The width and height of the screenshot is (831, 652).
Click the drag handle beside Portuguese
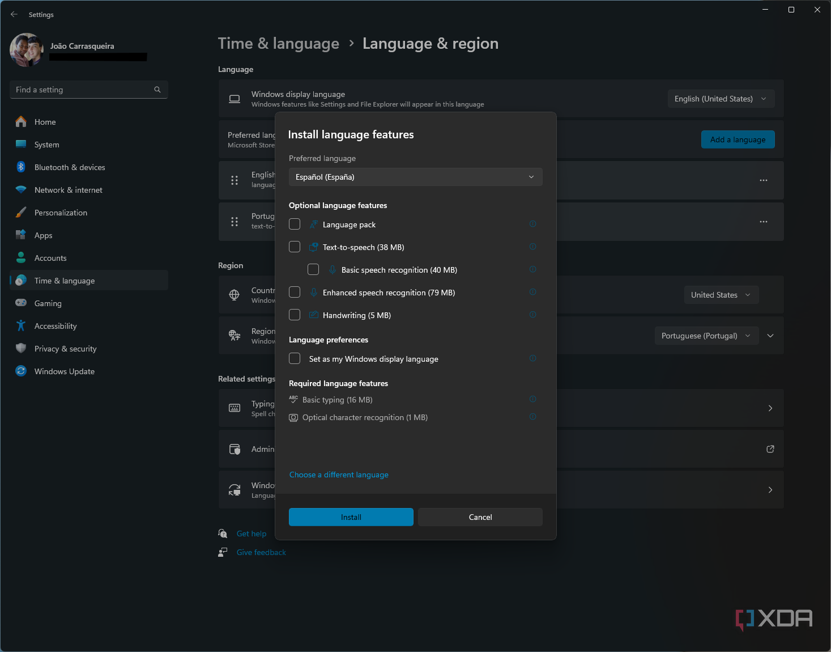tap(235, 222)
